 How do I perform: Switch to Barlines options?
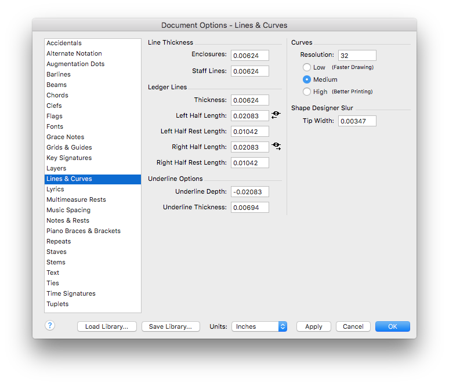(x=93, y=74)
